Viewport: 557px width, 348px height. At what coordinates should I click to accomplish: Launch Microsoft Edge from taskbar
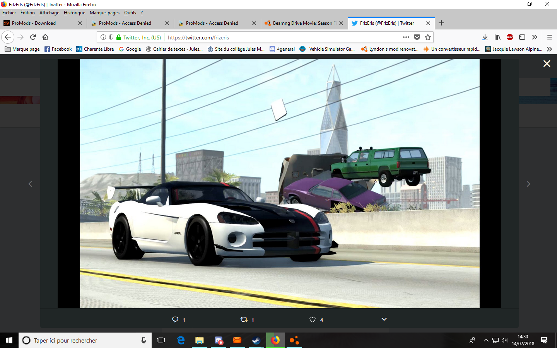tap(181, 340)
